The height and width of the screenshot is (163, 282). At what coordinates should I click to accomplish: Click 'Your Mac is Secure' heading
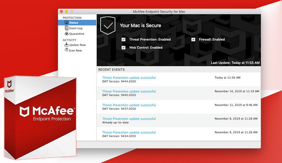tap(140, 26)
